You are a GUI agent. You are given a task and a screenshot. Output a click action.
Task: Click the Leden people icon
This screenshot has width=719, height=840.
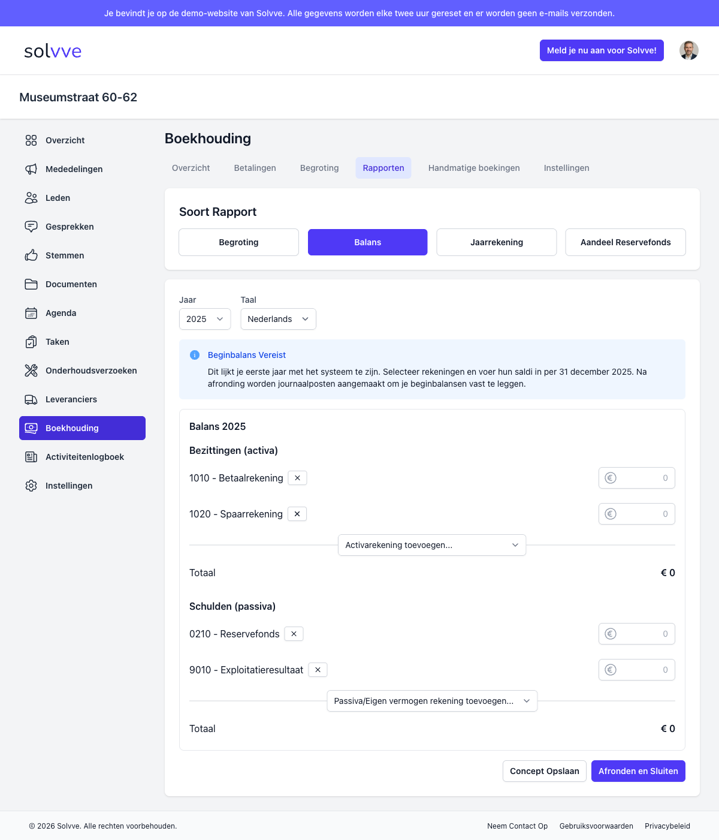[31, 198]
